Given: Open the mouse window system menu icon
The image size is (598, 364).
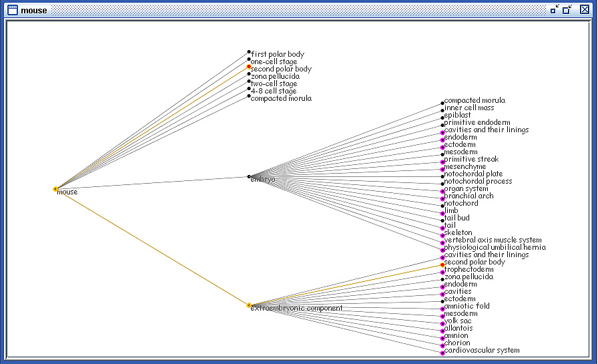Looking at the screenshot, I should coord(13,10).
